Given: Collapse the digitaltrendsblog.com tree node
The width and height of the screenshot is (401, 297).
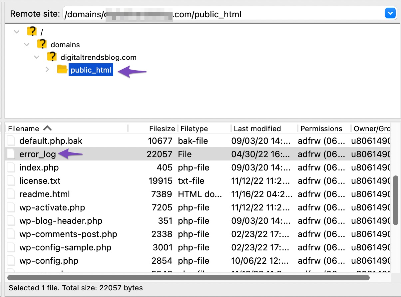Looking at the screenshot, I should point(37,57).
